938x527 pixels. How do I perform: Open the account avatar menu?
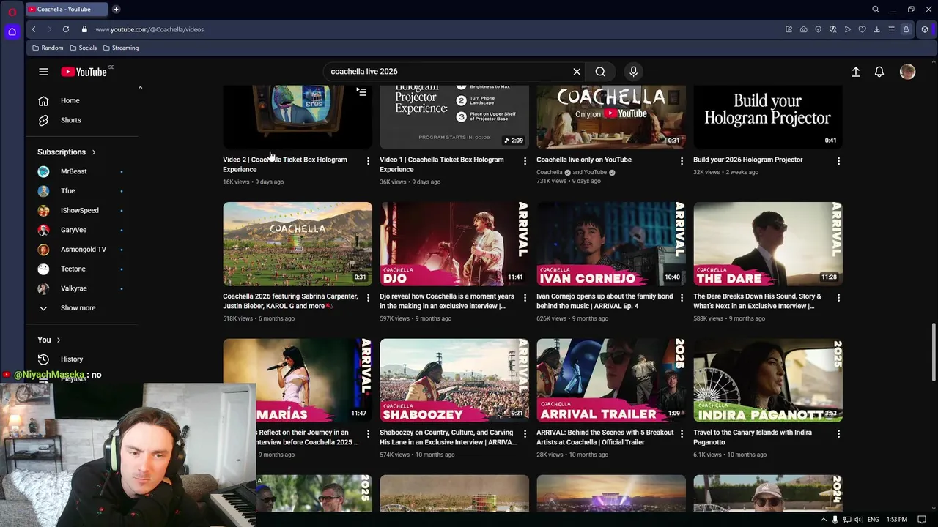pyautogui.click(x=907, y=72)
